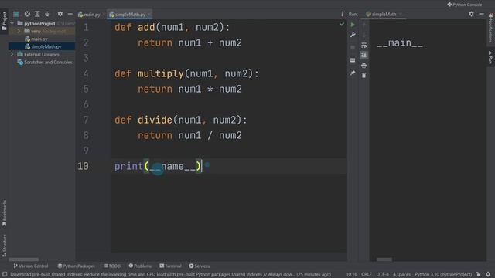
Task: Click the add function name
Action: coord(146,28)
